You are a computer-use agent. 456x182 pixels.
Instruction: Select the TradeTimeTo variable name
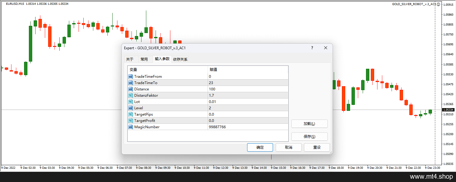[x=146, y=83]
